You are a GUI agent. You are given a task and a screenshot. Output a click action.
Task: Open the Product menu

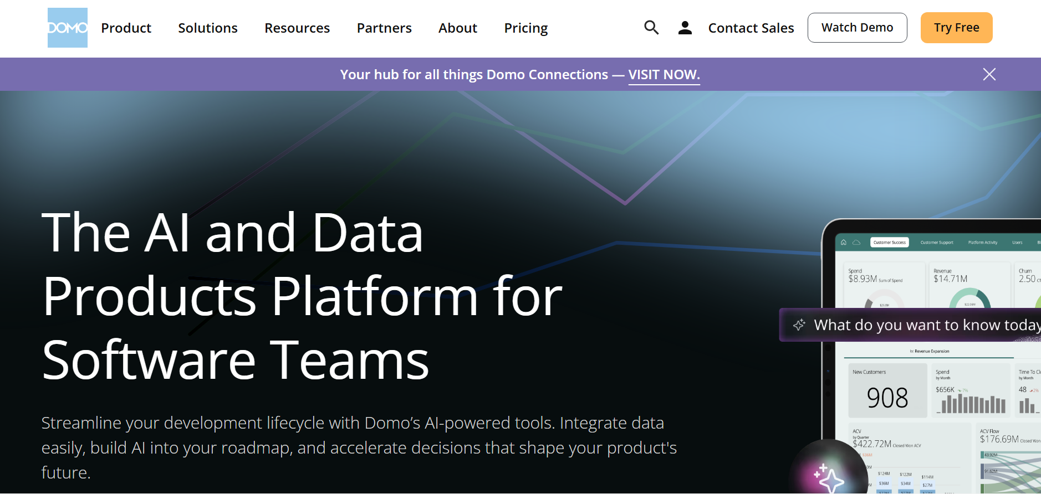click(126, 28)
